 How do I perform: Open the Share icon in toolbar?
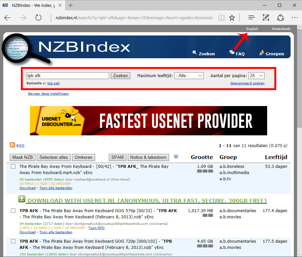pos(280,18)
